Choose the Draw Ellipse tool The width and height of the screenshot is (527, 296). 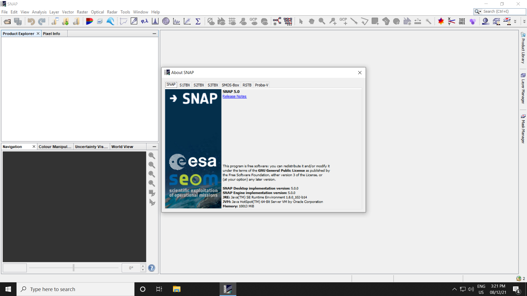[396, 21]
